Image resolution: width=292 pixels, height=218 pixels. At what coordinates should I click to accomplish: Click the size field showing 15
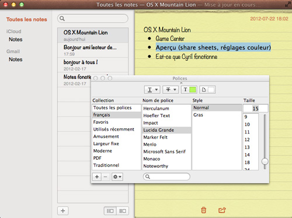point(256,108)
